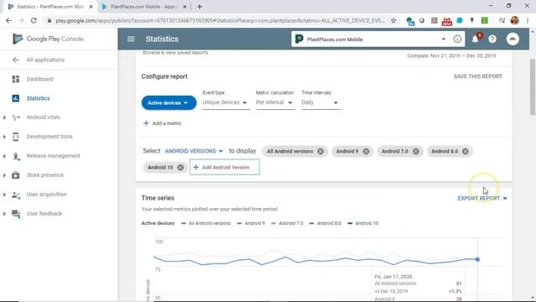Toggle Android 8.0 legend entry
The height and width of the screenshot is (302, 536).
pyautogui.click(x=326, y=223)
